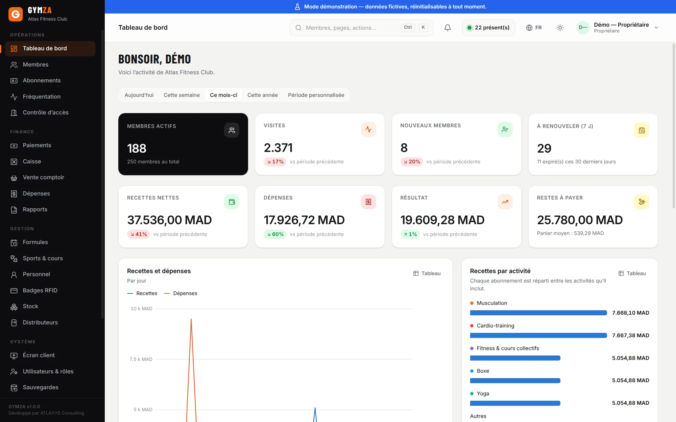This screenshot has width=676, height=422.
Task: Click the search field for members and pages
Action: 361,28
